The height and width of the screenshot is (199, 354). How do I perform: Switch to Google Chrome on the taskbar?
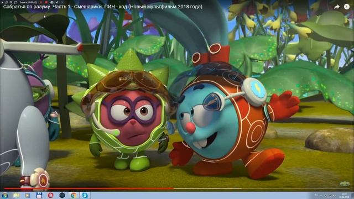click(74, 195)
